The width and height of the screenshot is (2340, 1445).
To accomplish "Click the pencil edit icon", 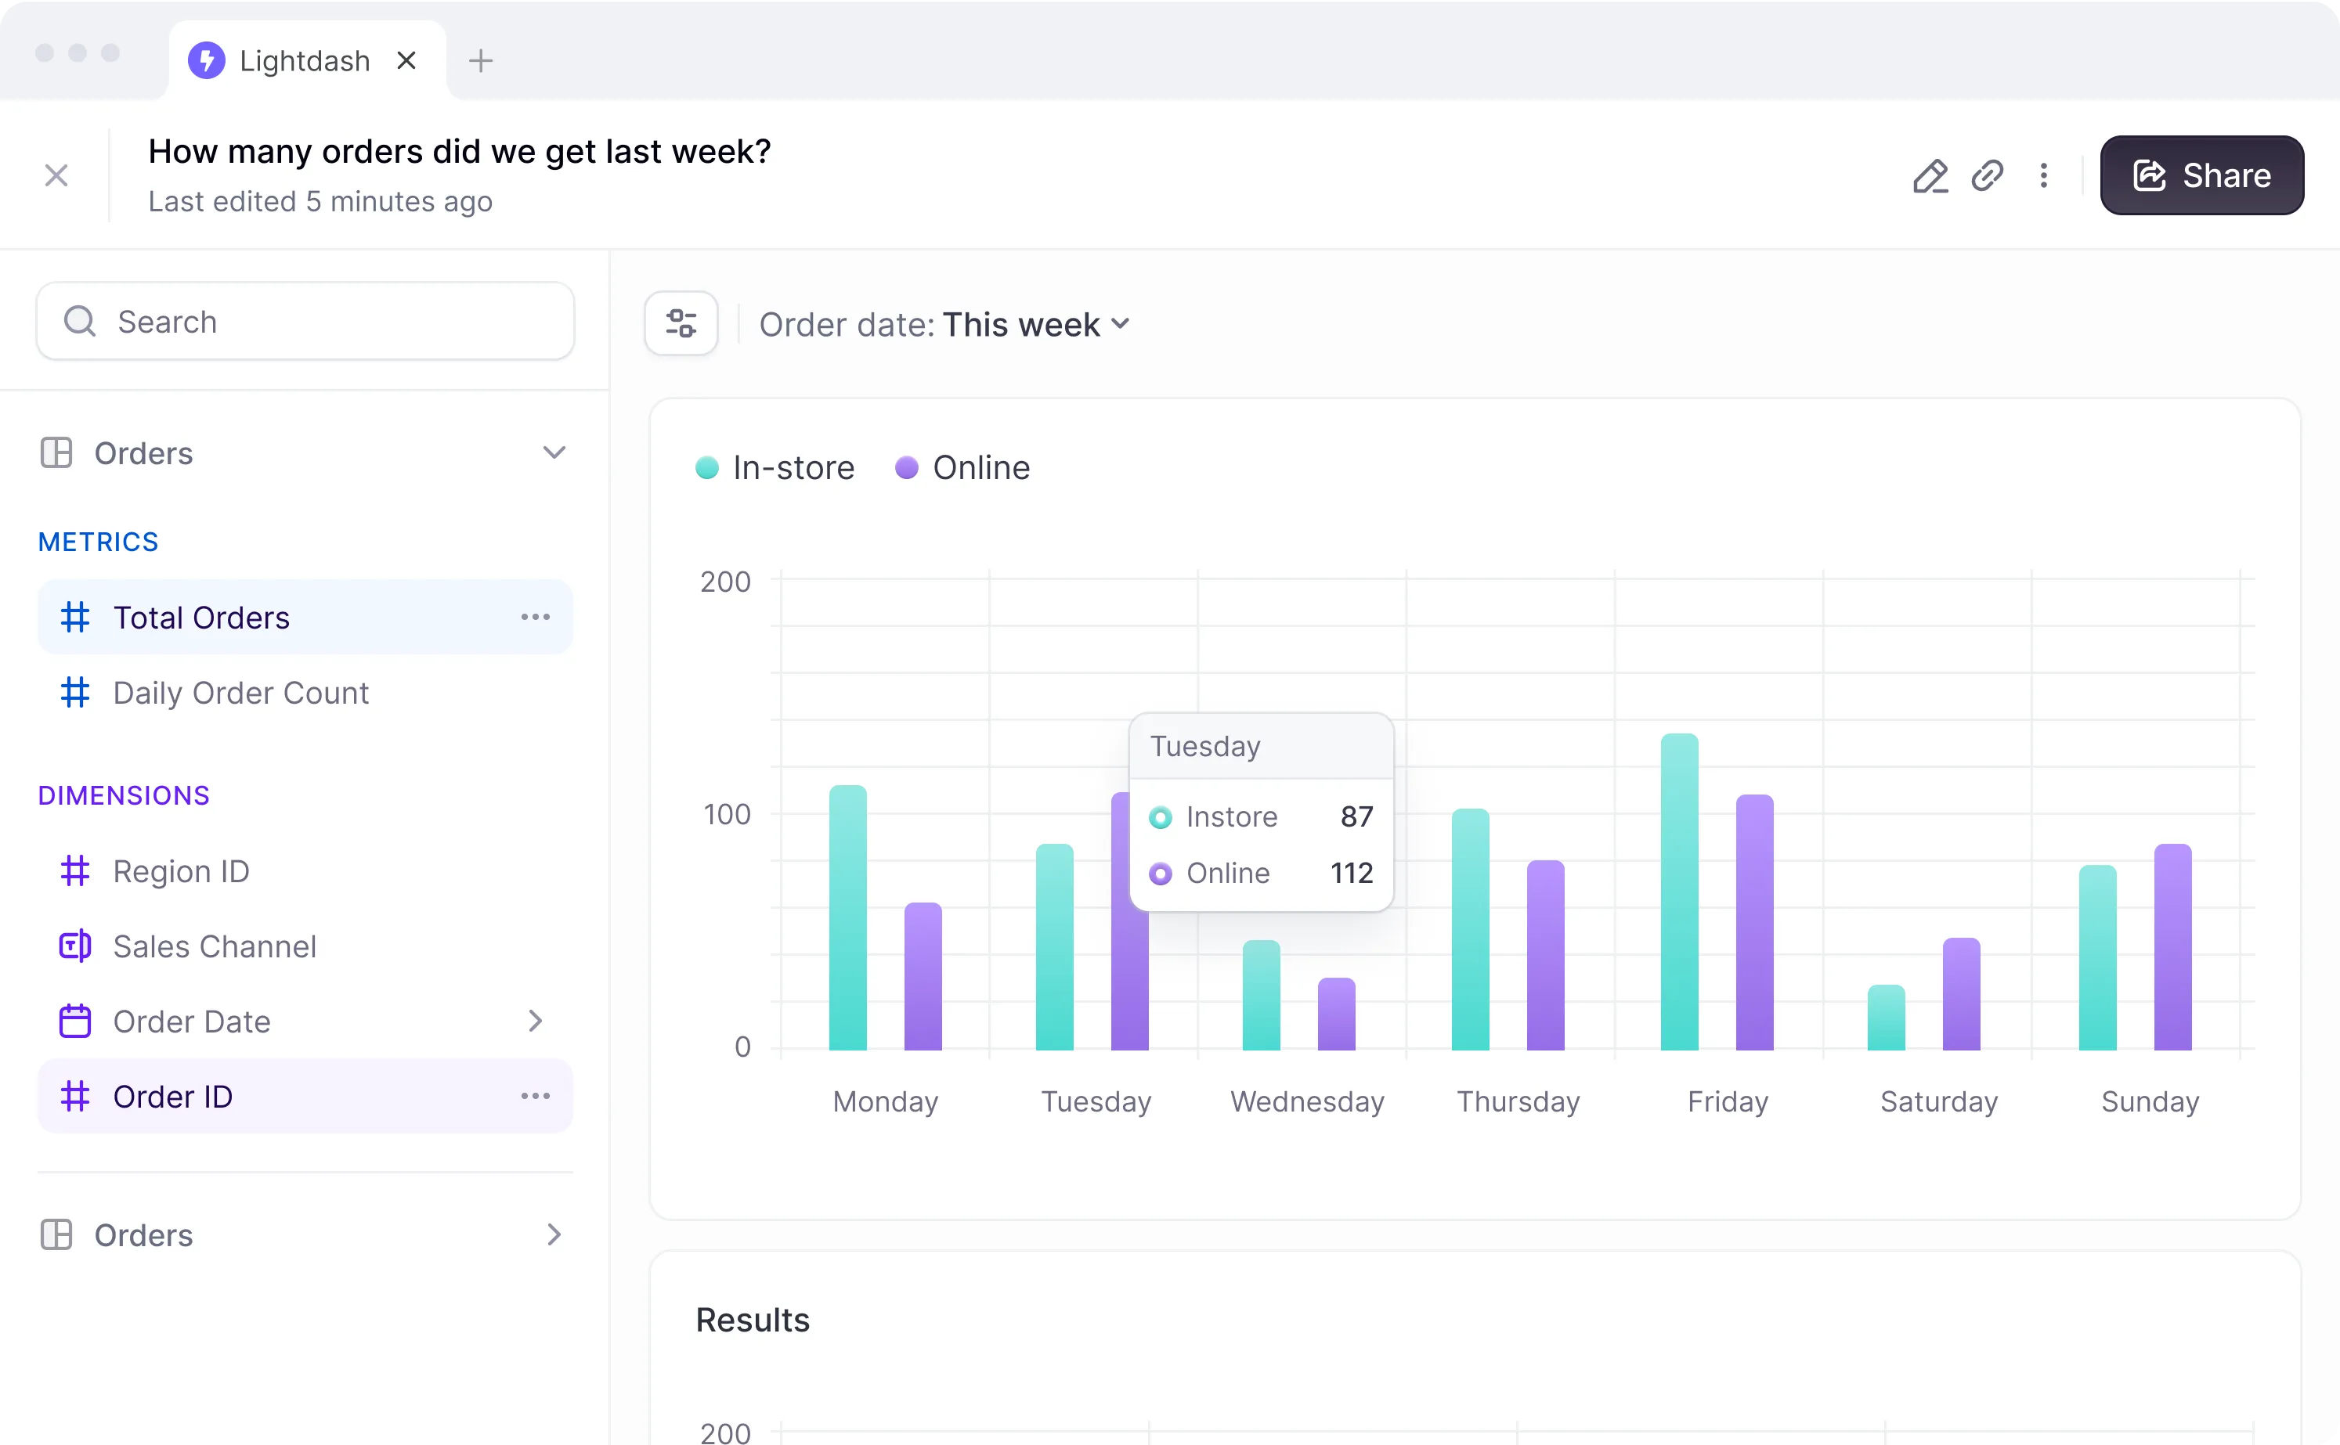I will pos(1930,176).
